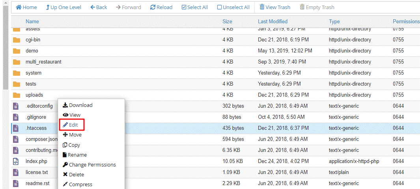Click the Home toolbar icon
The image size is (420, 189).
click(26, 7)
